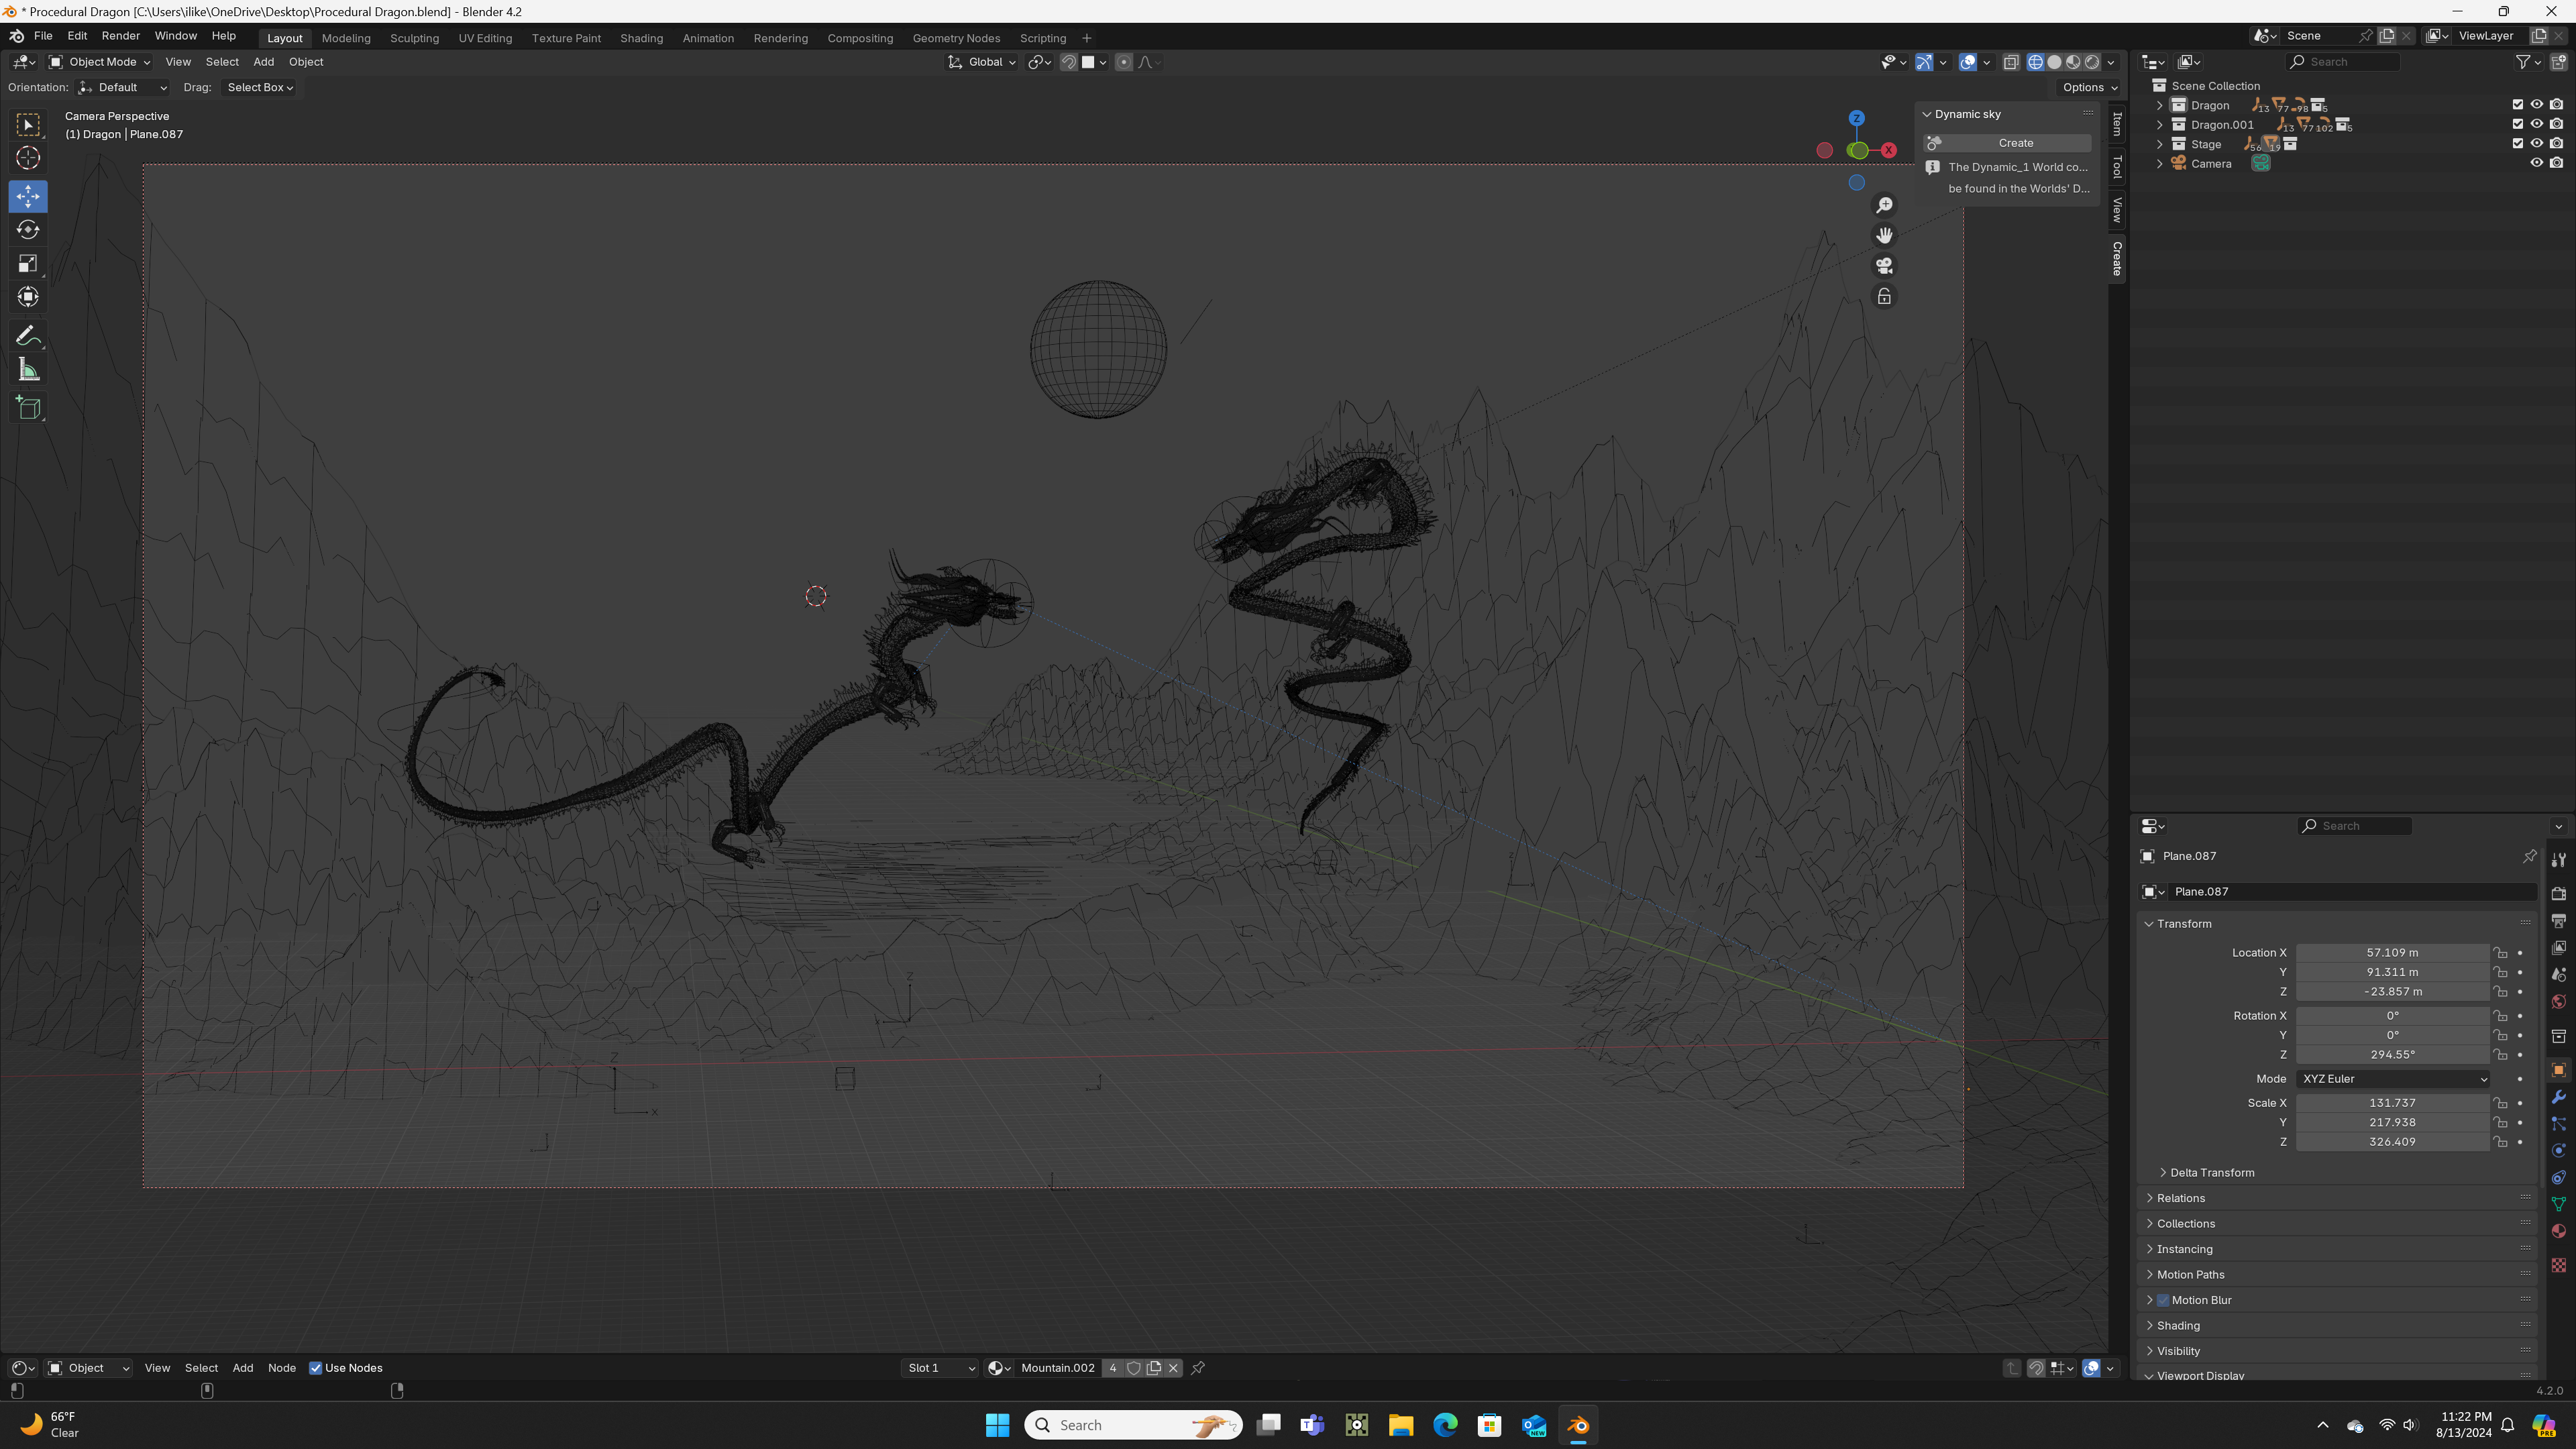
Task: Open the Object Mode dropdown
Action: tap(99, 62)
